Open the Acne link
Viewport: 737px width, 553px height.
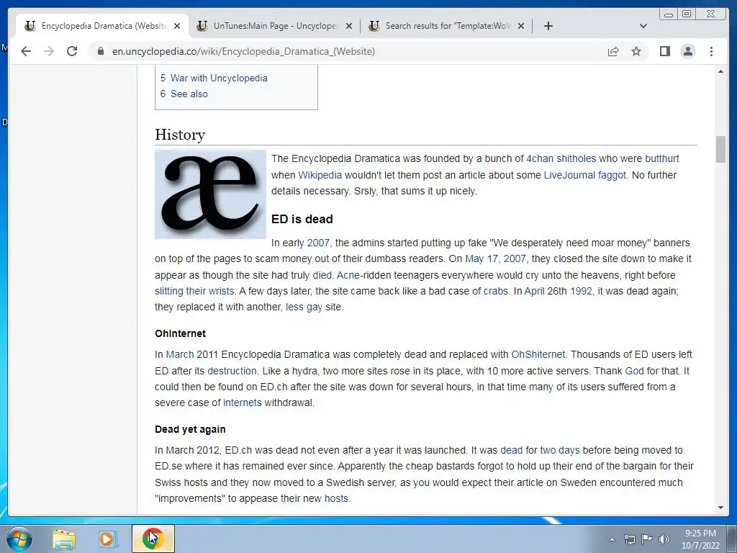click(x=348, y=275)
